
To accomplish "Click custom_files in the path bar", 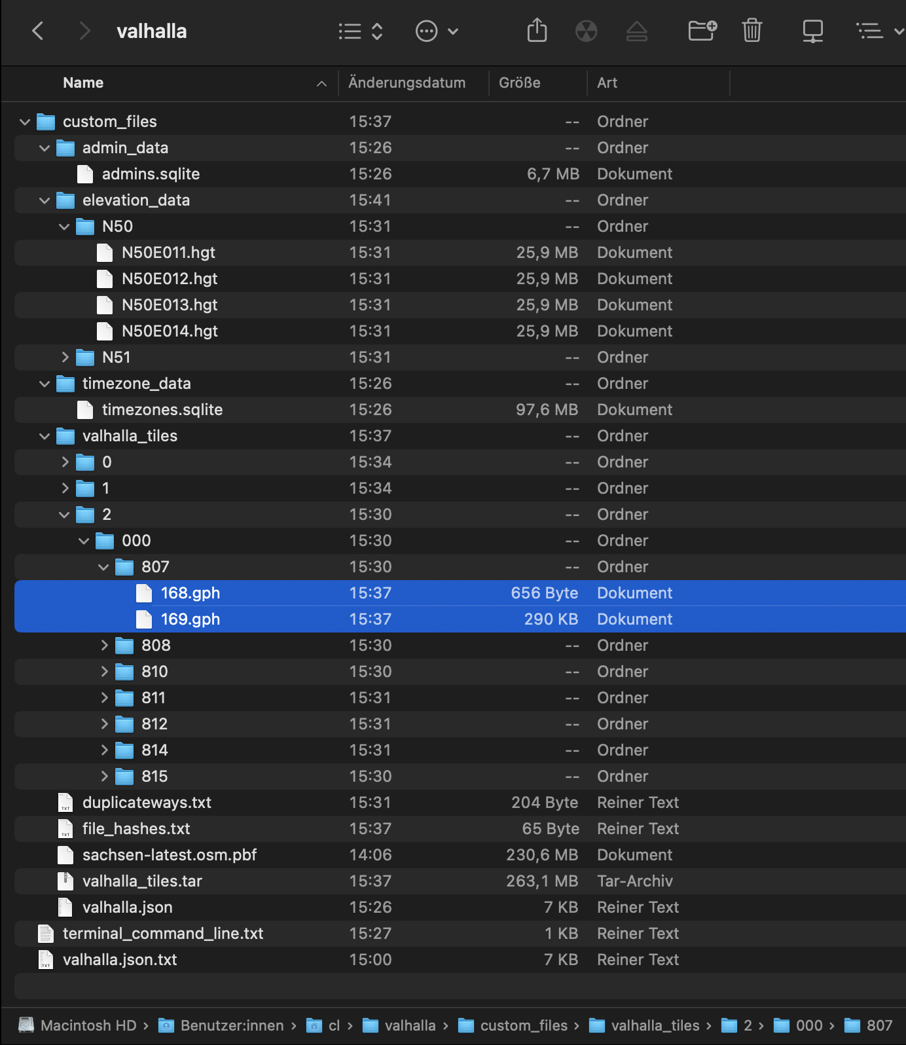I will [x=523, y=1025].
